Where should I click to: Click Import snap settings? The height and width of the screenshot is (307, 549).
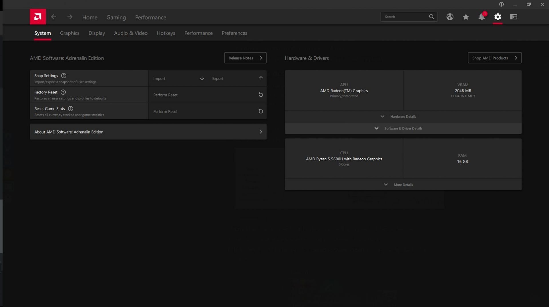[x=178, y=78]
